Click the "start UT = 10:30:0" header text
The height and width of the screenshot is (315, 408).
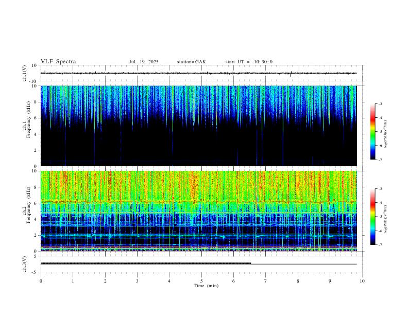(x=249, y=62)
